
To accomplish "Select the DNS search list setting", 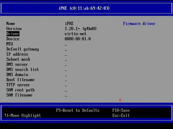I will 22,70.
